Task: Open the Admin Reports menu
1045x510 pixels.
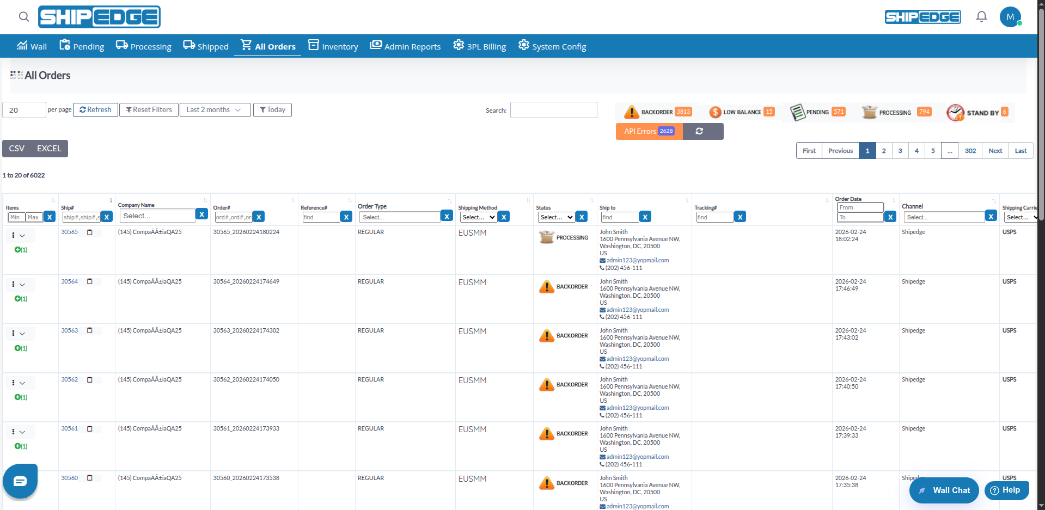Action: (x=405, y=46)
